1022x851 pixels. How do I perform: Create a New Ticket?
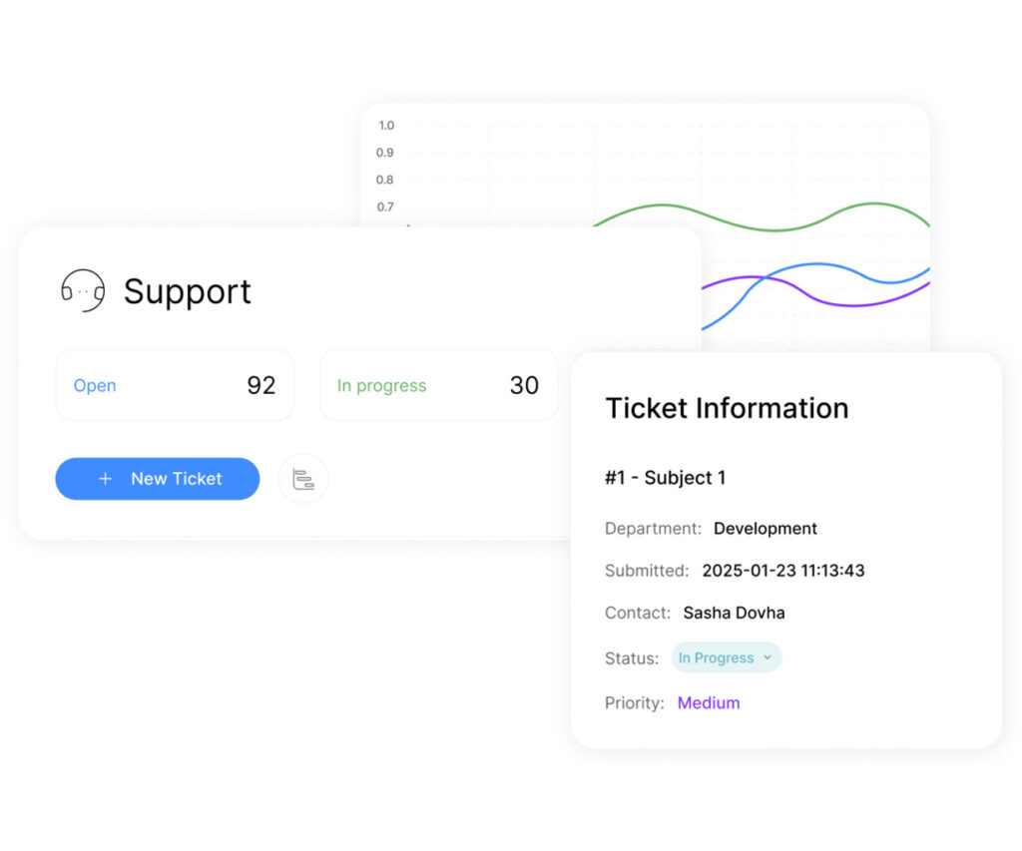[x=158, y=479]
